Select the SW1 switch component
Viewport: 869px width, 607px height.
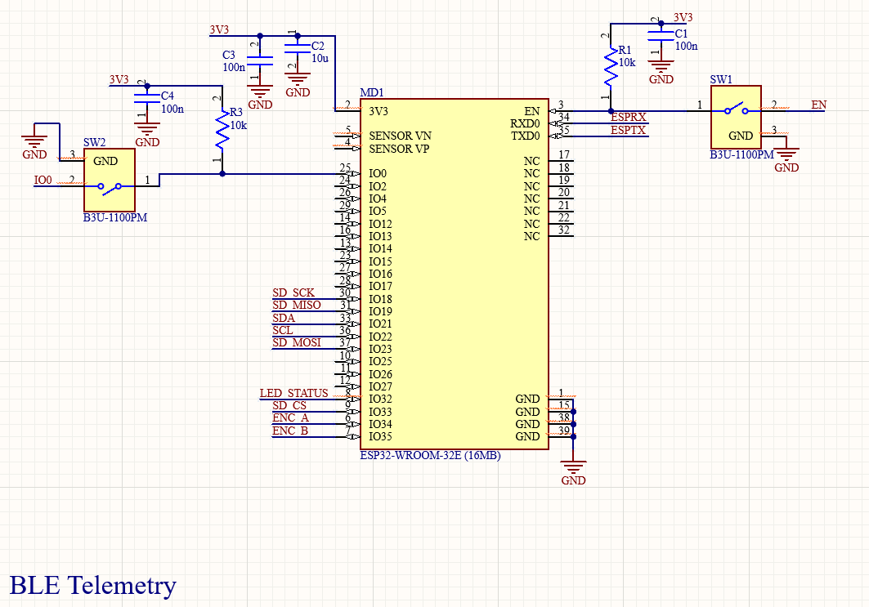point(736,118)
